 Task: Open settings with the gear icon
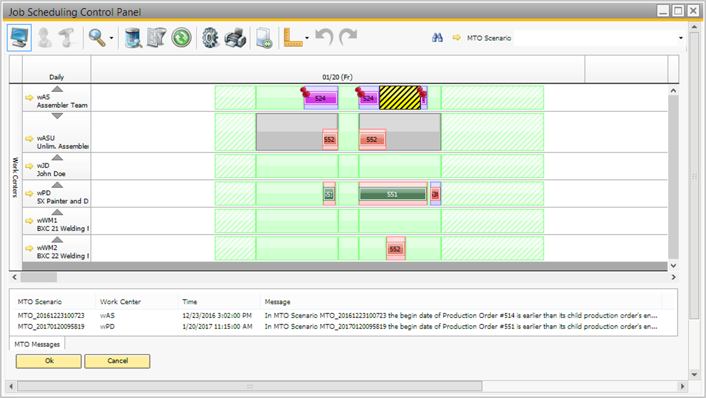(x=210, y=38)
